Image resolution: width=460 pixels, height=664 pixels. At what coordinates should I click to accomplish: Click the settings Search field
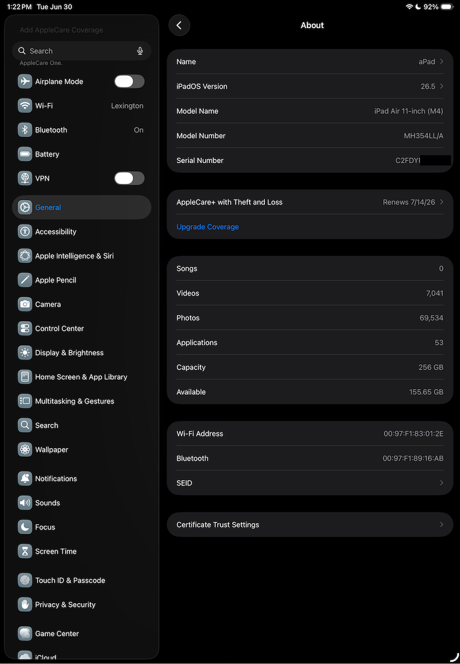[81, 51]
